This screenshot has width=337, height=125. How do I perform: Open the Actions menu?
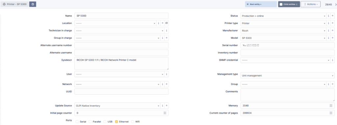[311, 4]
